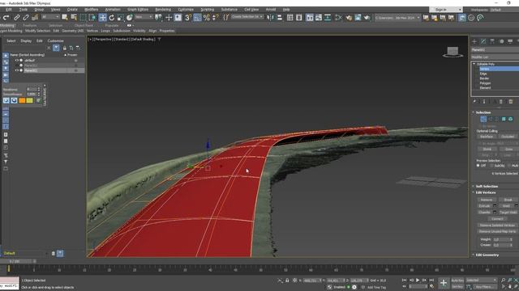Select the Select and Link chain icon
The height and width of the screenshot is (291, 519).
pyautogui.click(x=16, y=18)
